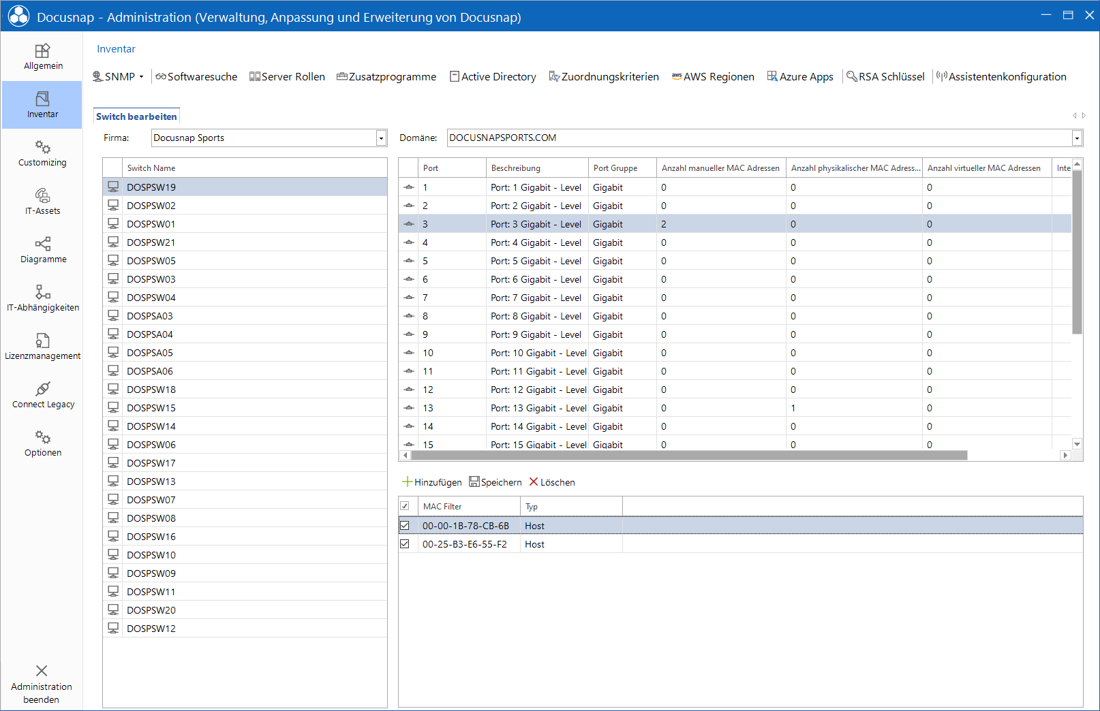Open Zuordnungskriterien toolbar item
The image size is (1100, 711).
[604, 77]
